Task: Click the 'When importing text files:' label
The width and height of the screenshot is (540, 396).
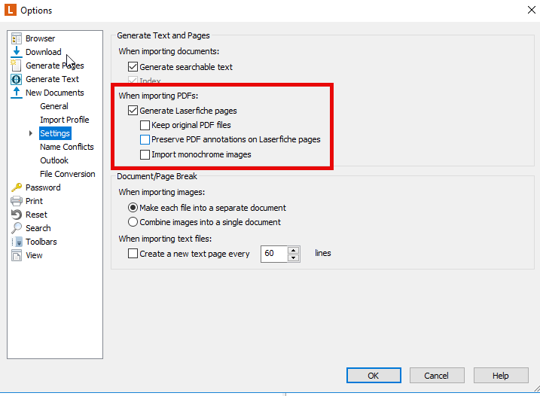Action: [165, 239]
